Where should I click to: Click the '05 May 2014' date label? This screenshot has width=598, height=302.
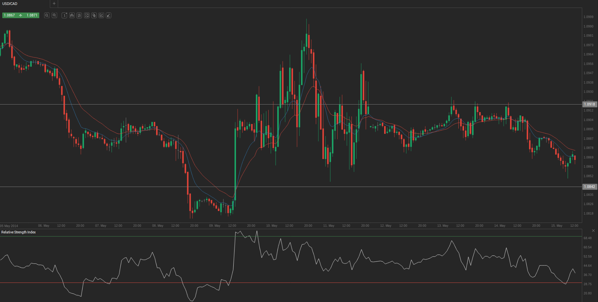tap(9, 226)
